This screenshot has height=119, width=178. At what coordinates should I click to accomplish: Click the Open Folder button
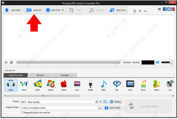click(x=112, y=108)
